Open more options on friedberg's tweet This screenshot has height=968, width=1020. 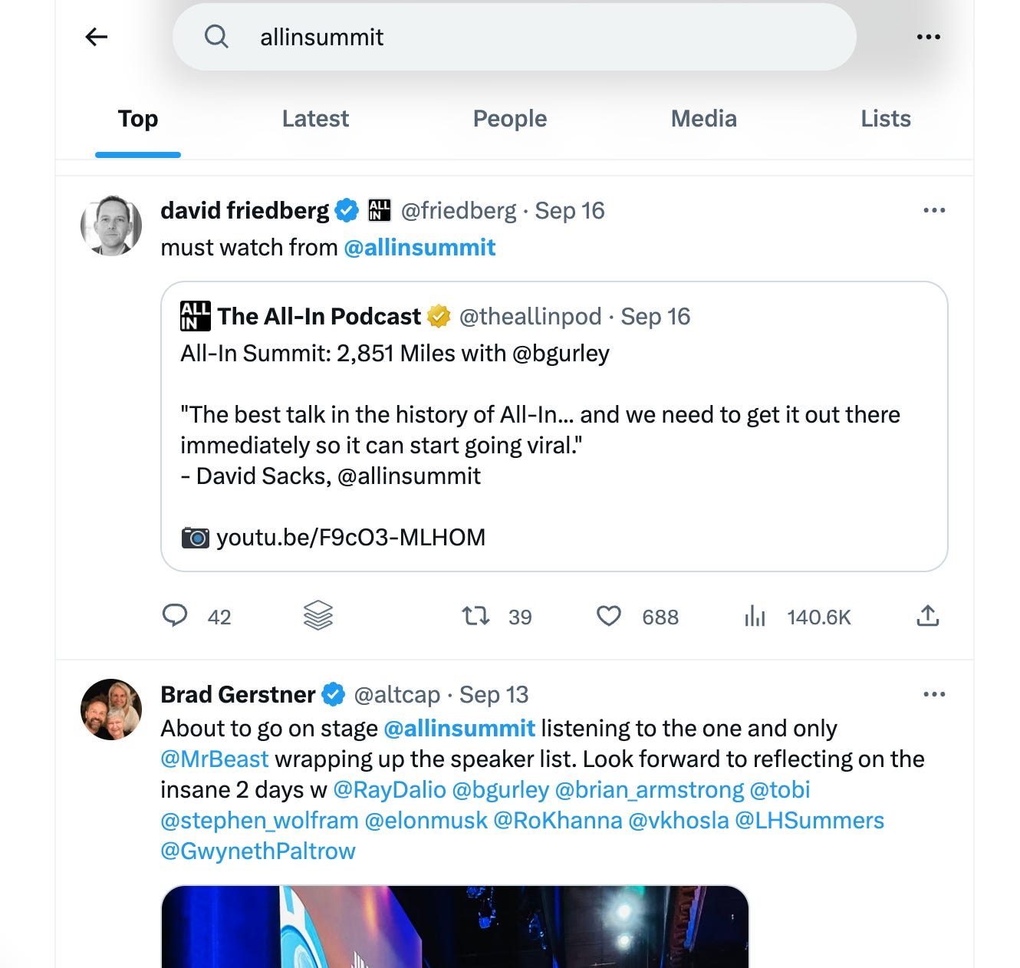pos(933,210)
